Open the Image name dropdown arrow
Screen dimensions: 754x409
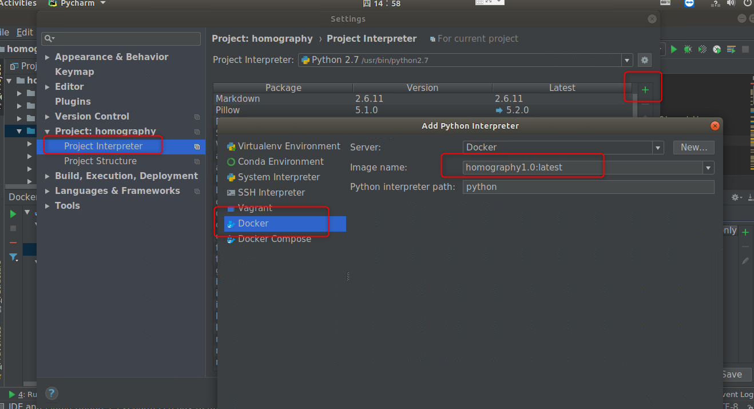(x=709, y=168)
